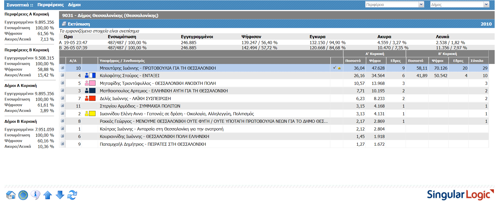Click the Home house icon
This screenshot has width=497, height=204.
pos(11,195)
